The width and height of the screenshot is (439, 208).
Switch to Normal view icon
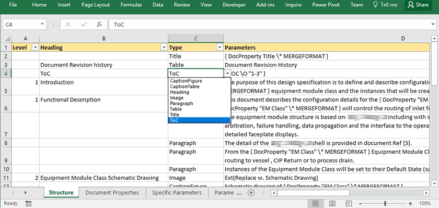pos(315,203)
